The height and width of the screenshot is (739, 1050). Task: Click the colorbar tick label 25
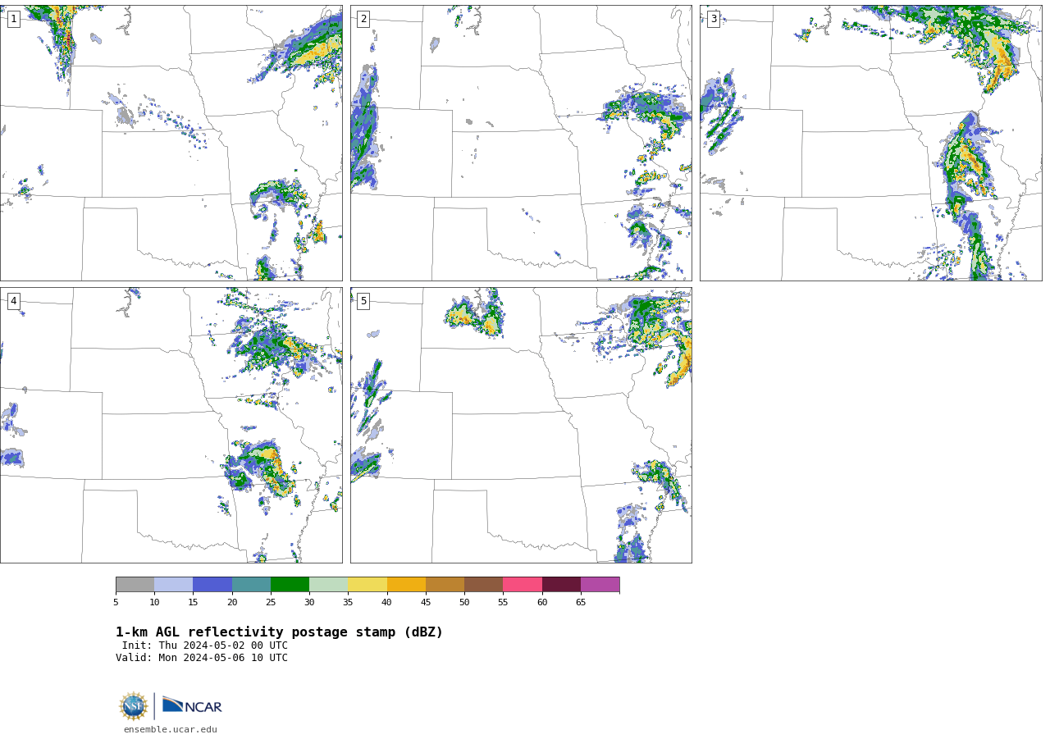point(271,603)
